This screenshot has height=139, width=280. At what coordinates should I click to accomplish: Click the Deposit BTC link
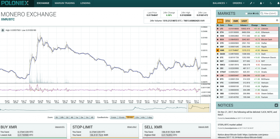point(60,127)
